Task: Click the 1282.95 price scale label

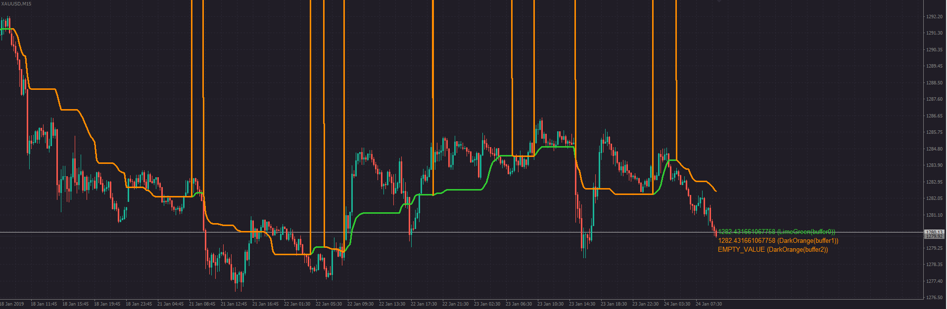Action: click(x=934, y=182)
